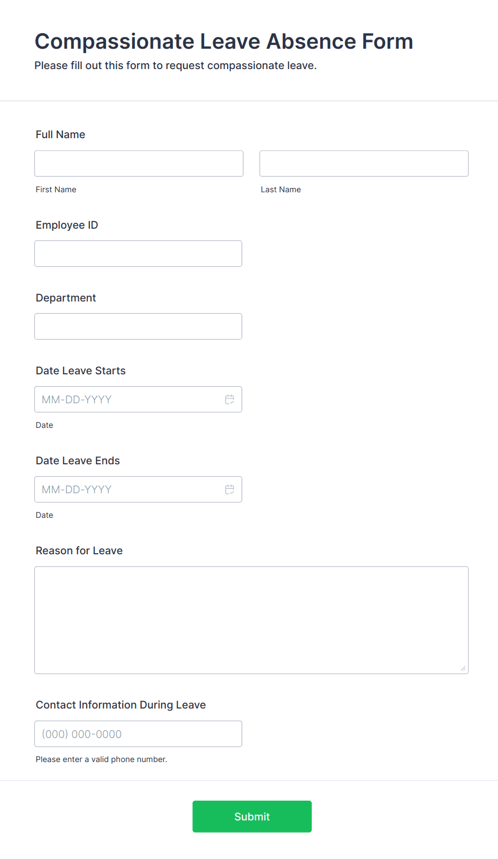Image resolution: width=498 pixels, height=859 pixels.
Task: Click the Date Leave Starts label
Action: pos(80,371)
